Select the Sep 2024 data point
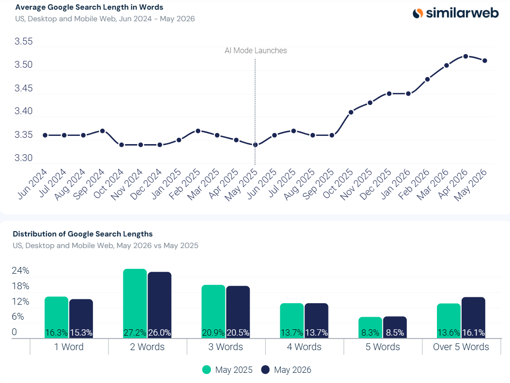Screen dimensions: 510x383 point(103,131)
